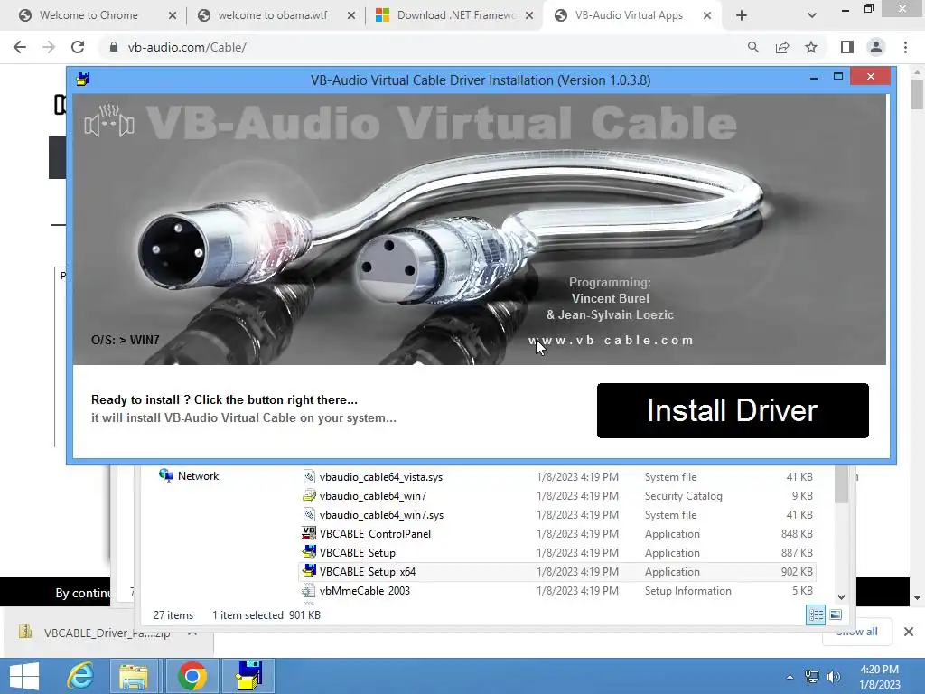The height and width of the screenshot is (694, 925).
Task: Close the welcome to obama.wtf tab
Action: pos(351,16)
